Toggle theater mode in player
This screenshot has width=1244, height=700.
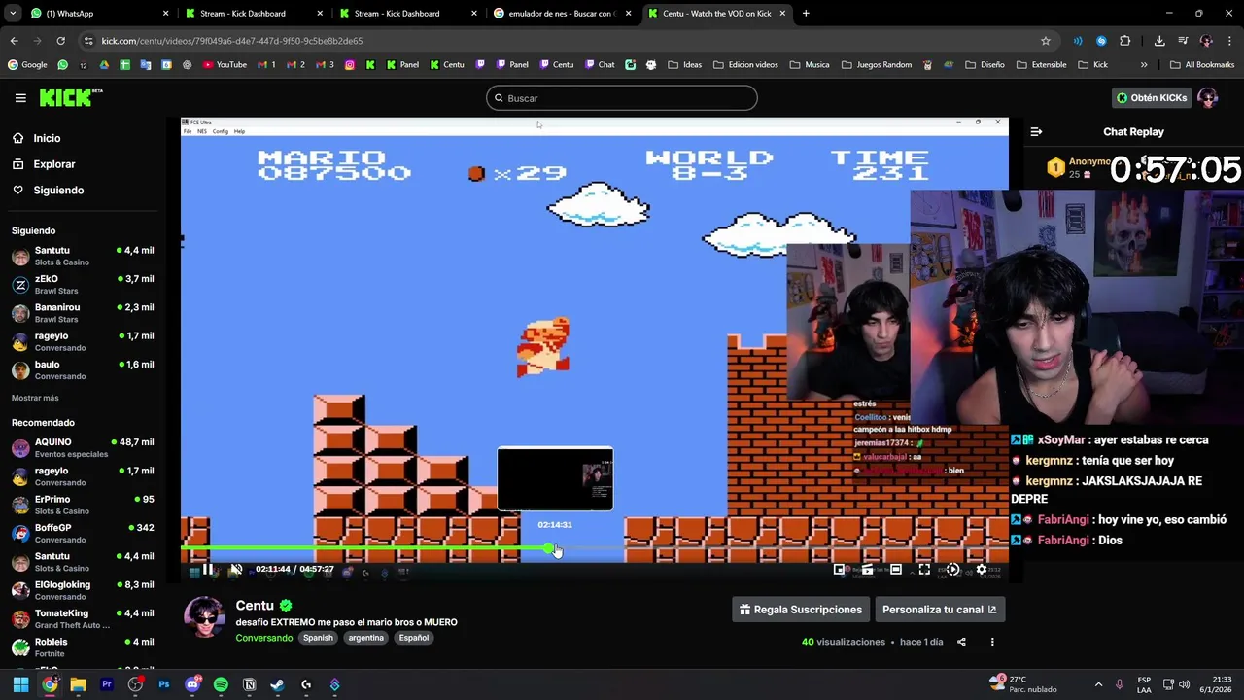click(896, 570)
